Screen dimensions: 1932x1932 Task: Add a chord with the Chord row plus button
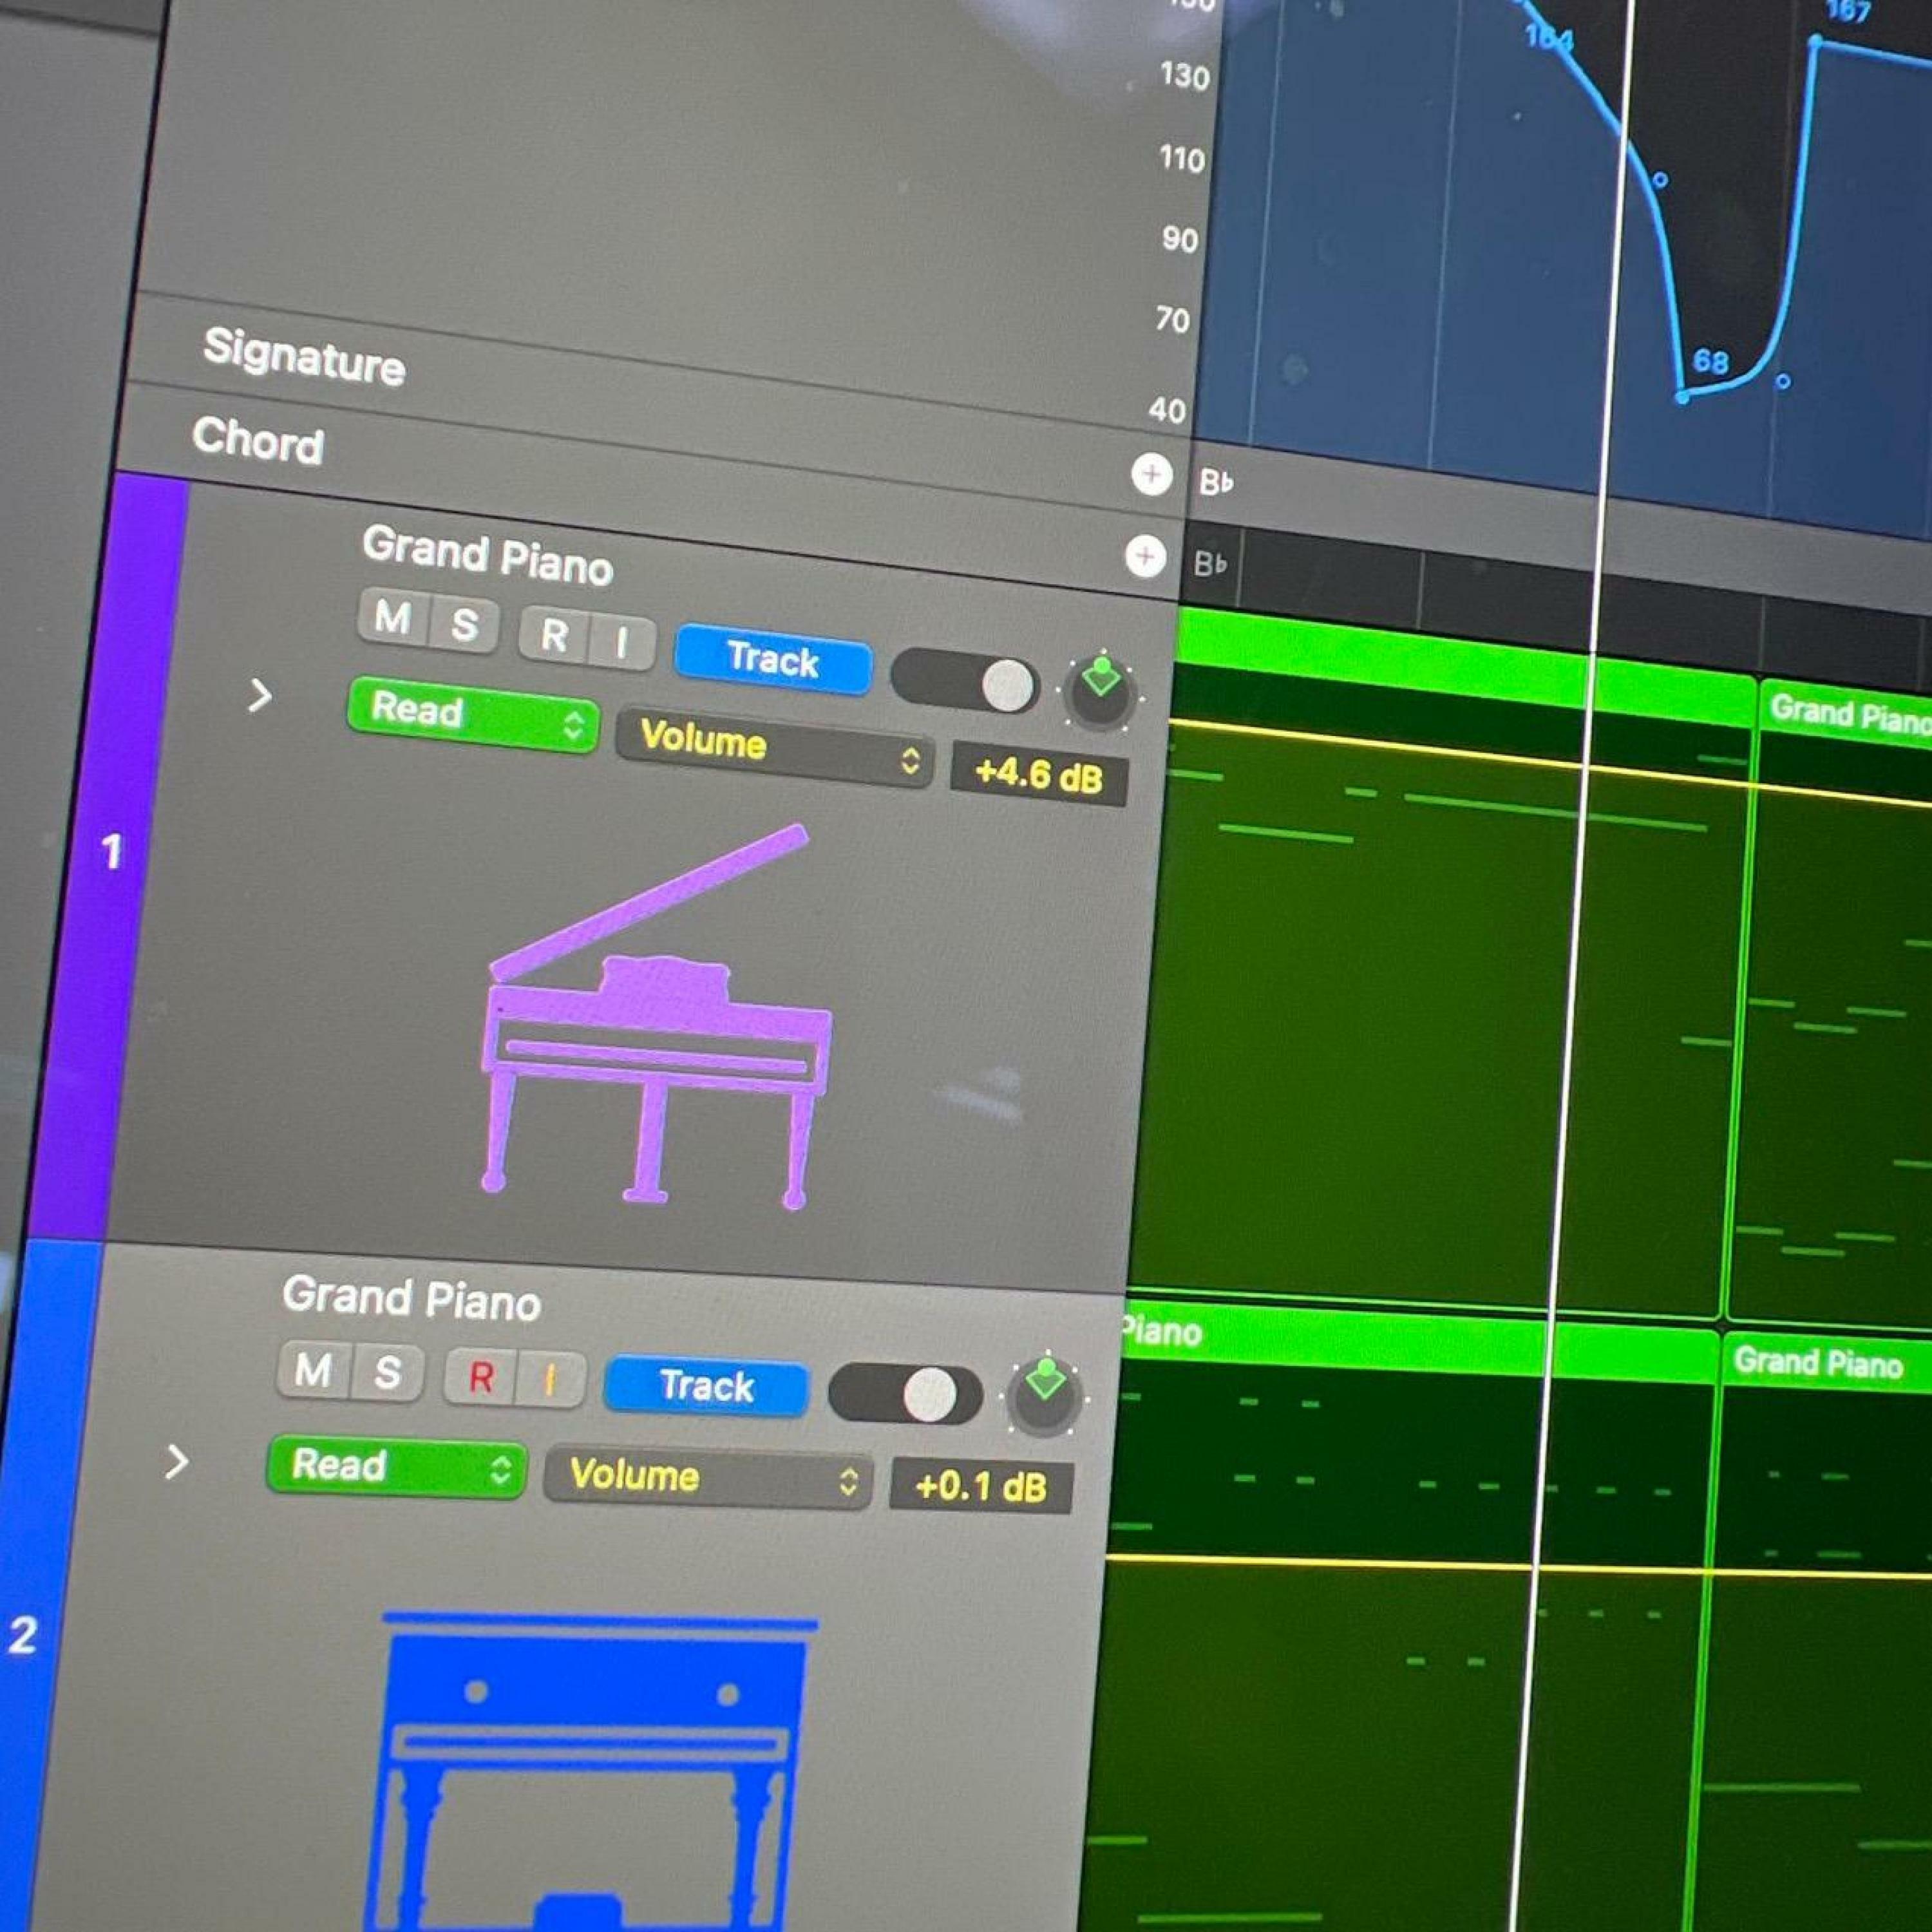point(1151,474)
